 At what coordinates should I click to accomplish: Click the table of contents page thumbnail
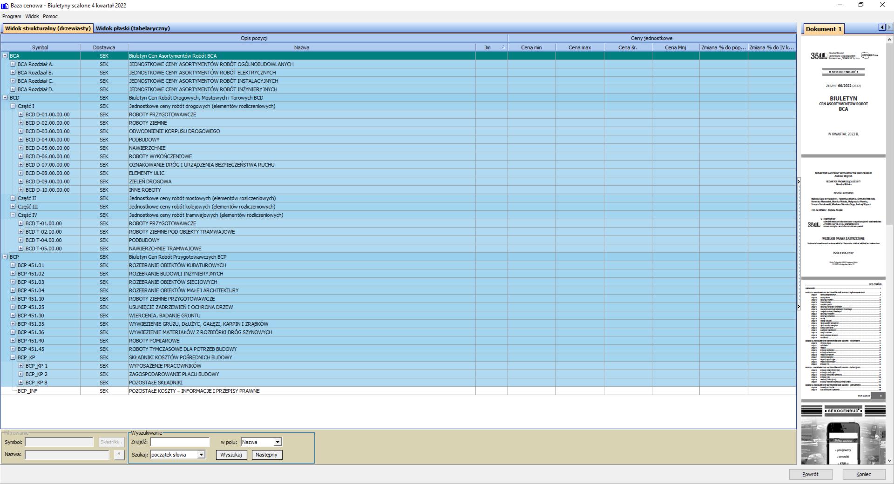click(x=843, y=340)
